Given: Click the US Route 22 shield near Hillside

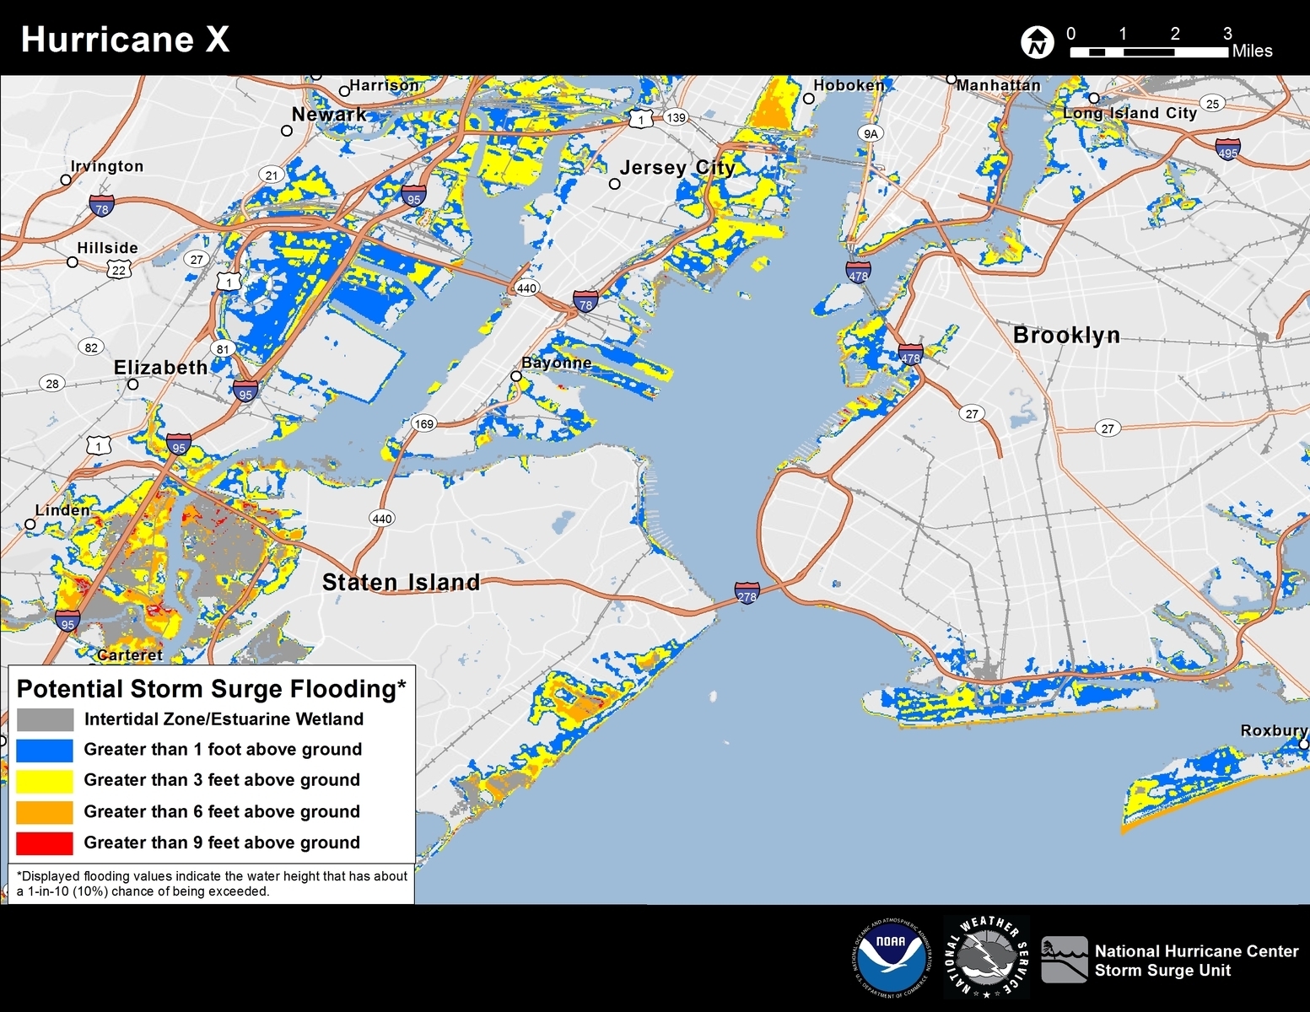Looking at the screenshot, I should [120, 270].
